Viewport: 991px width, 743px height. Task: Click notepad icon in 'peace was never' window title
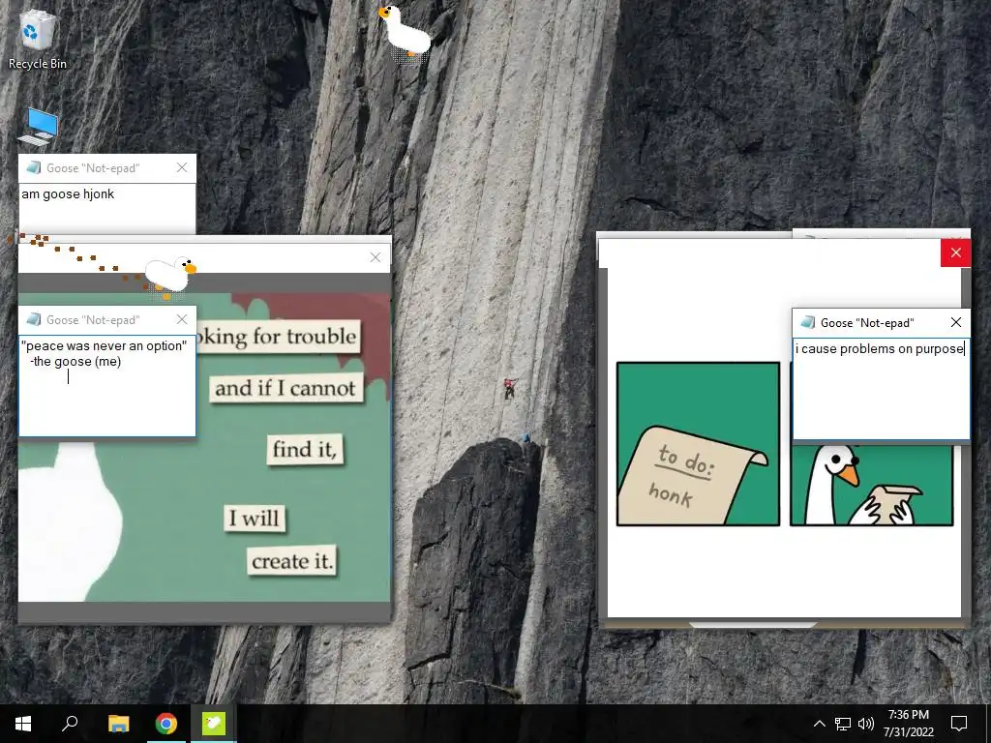pos(34,319)
